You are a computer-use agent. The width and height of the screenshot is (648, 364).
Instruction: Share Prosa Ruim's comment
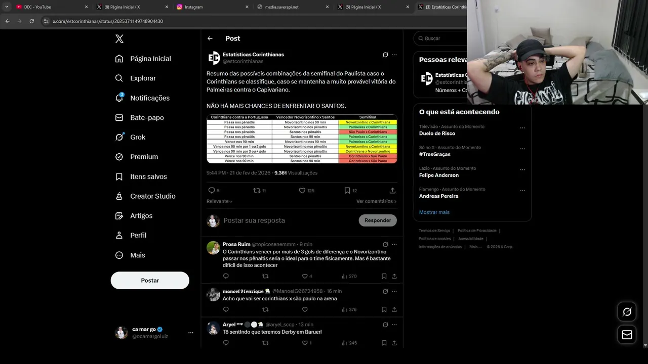point(394,276)
